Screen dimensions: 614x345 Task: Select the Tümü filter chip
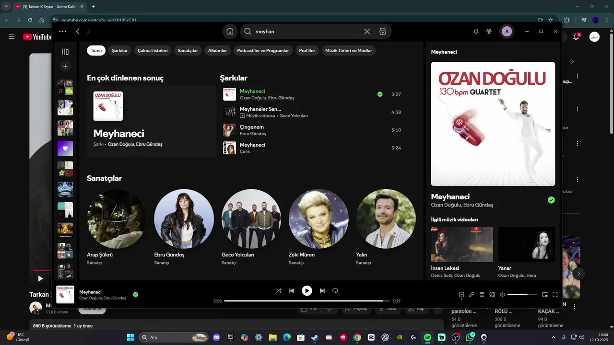click(96, 50)
